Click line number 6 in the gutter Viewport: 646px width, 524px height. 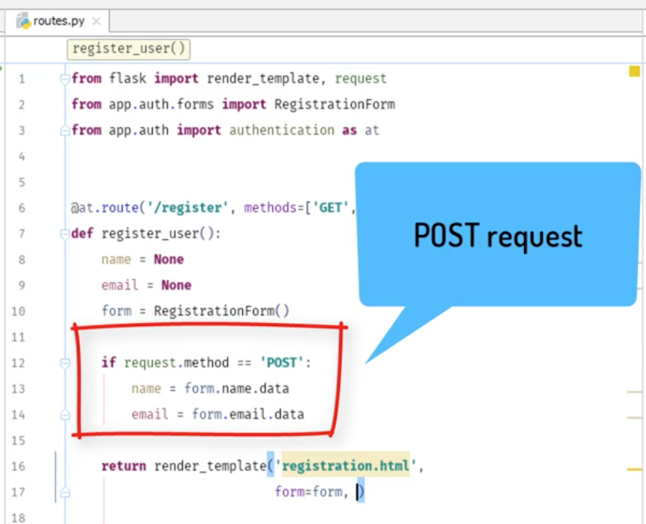click(x=22, y=208)
